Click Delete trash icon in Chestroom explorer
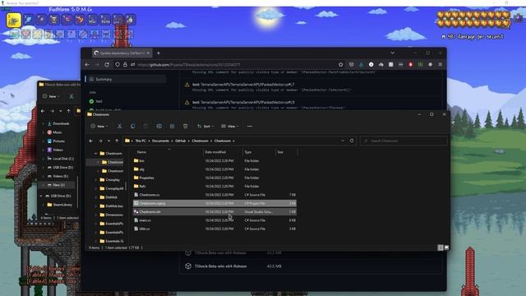The width and height of the screenshot is (526, 296). 185,126
